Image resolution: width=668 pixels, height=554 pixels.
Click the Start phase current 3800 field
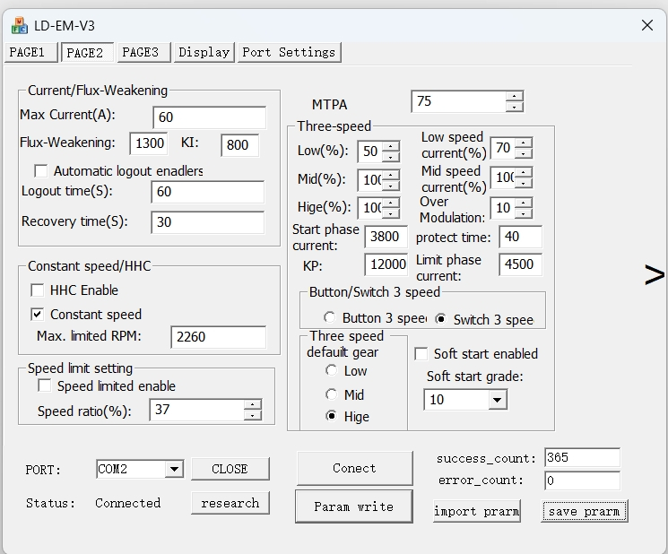(386, 237)
